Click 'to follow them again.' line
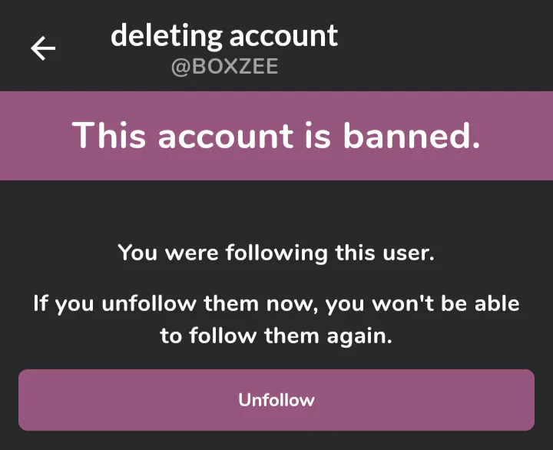This screenshot has height=450, width=553. (276, 336)
